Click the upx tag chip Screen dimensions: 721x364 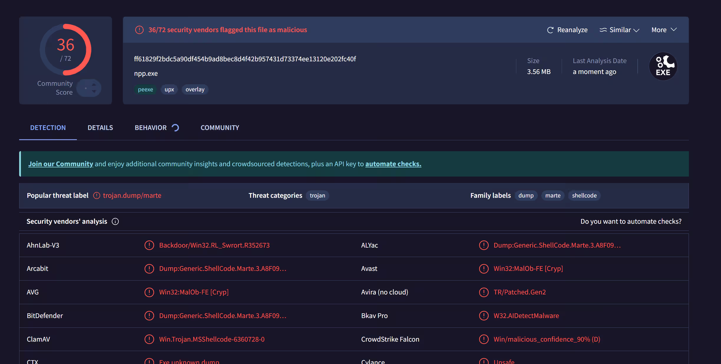pos(169,90)
